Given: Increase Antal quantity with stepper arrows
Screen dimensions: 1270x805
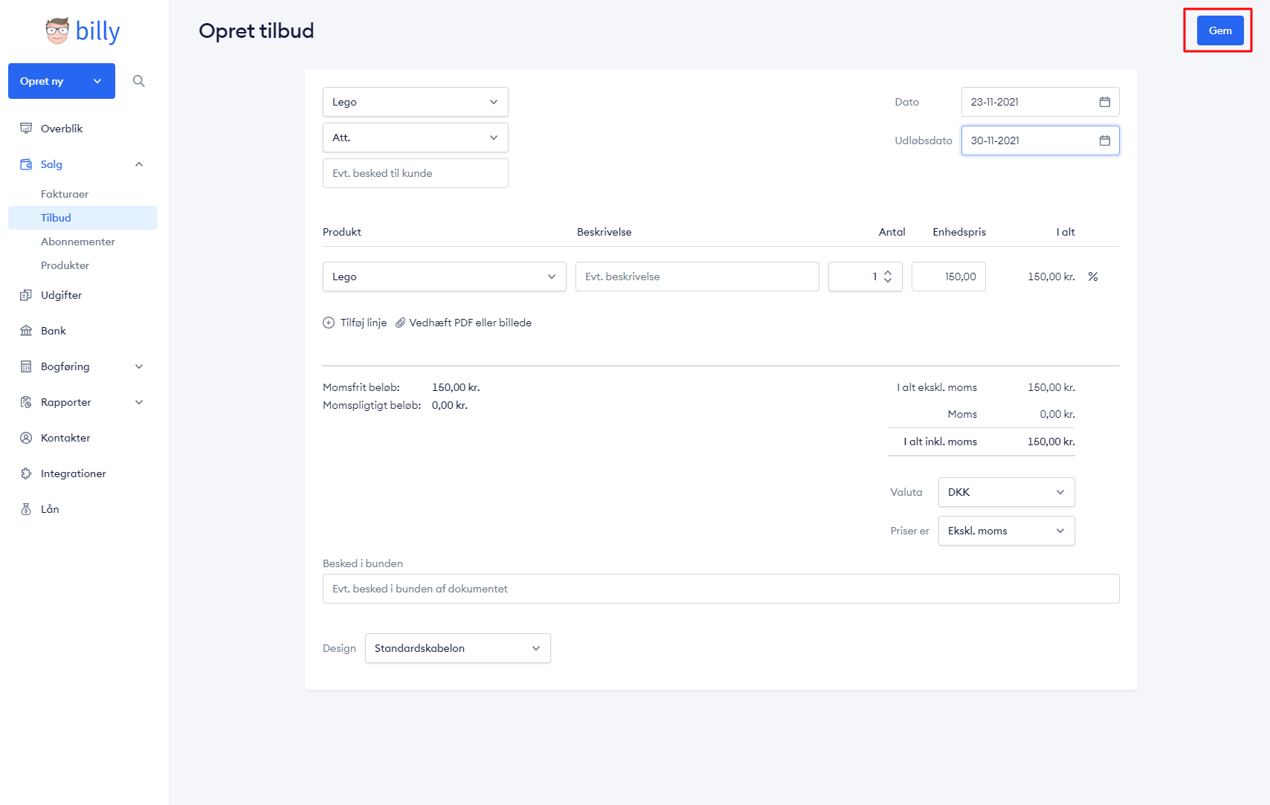Looking at the screenshot, I should pos(888,273).
